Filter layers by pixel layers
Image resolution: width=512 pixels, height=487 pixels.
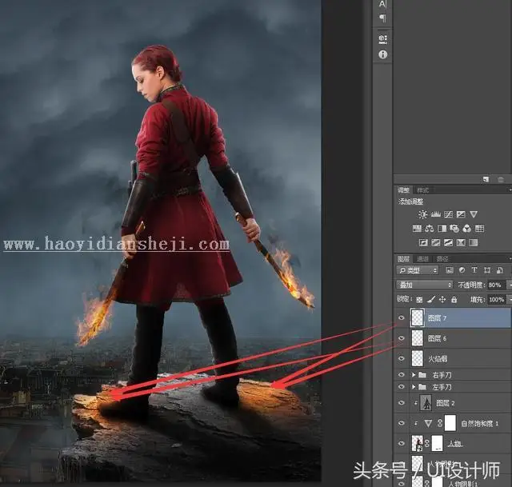click(450, 270)
